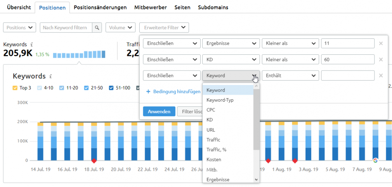This screenshot has width=392, height=187.
Task: Click the dropdown list scrollbar thumb
Action: tap(257, 119)
